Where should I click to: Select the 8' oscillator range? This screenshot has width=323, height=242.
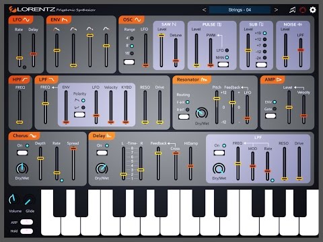tap(132, 46)
